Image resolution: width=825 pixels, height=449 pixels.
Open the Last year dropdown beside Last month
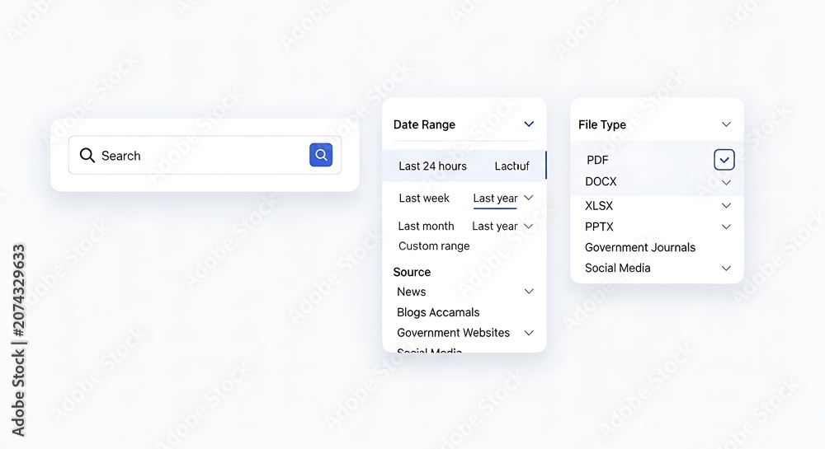coord(502,227)
